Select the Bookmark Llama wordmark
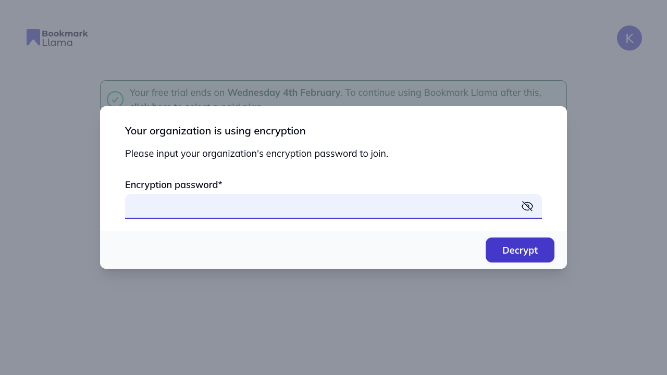The image size is (667, 375). point(64,37)
